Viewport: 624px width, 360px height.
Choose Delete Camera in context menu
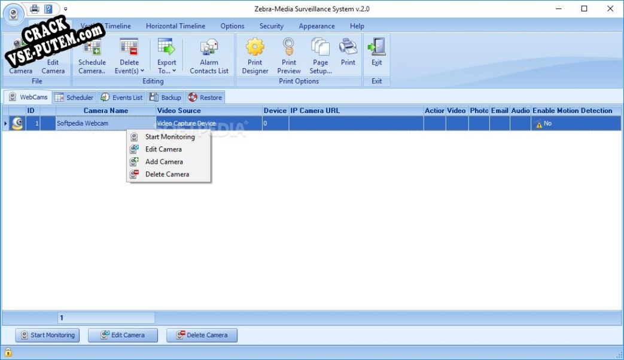169,174
